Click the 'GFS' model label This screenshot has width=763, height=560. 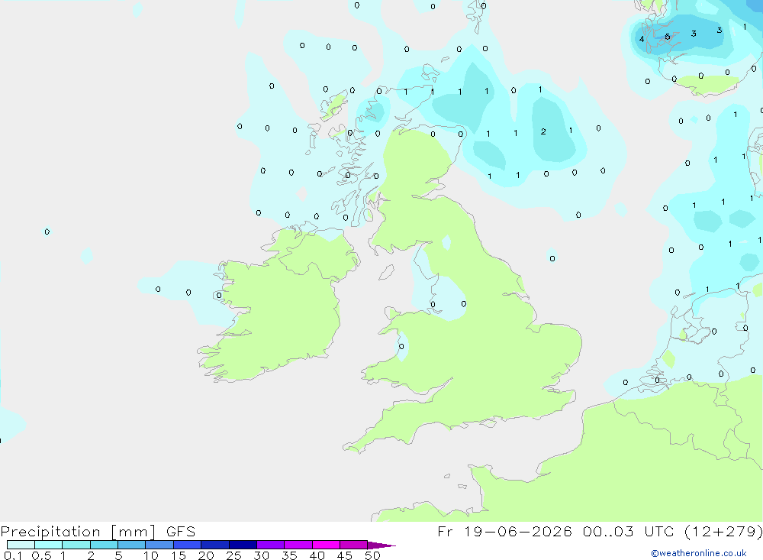(181, 532)
